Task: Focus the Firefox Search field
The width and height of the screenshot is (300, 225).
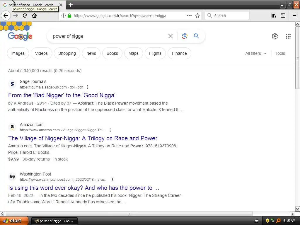Action: click(227, 16)
